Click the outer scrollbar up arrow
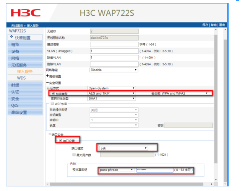 tap(225, 30)
